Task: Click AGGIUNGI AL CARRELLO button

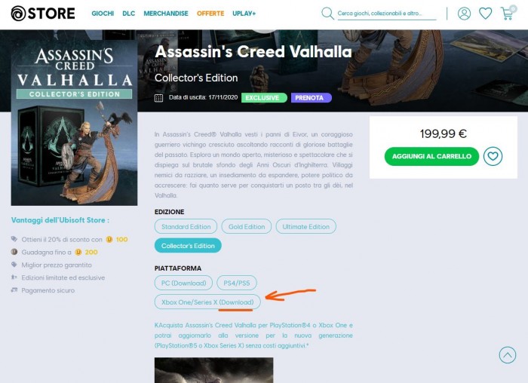Action: [431, 156]
